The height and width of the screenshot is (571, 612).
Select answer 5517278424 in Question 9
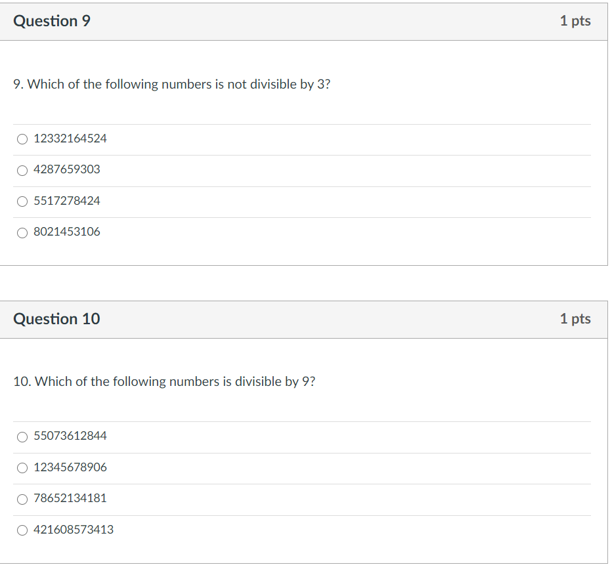click(x=22, y=201)
